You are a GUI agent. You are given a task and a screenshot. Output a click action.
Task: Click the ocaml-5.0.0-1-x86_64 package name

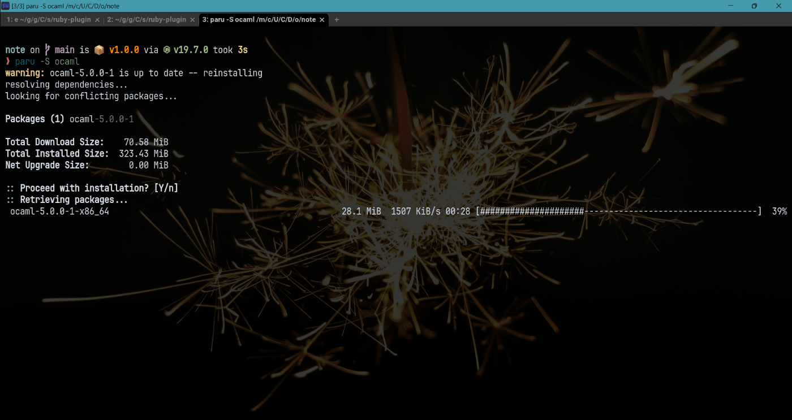[x=59, y=211]
